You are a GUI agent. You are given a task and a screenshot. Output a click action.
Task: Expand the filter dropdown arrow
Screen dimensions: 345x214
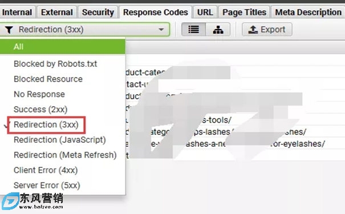pyautogui.click(x=161, y=30)
